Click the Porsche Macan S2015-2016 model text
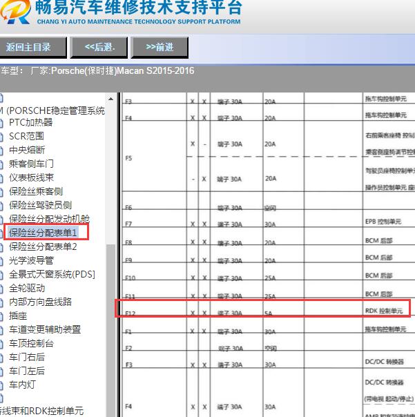This screenshot has height=417, width=415. click(123, 70)
